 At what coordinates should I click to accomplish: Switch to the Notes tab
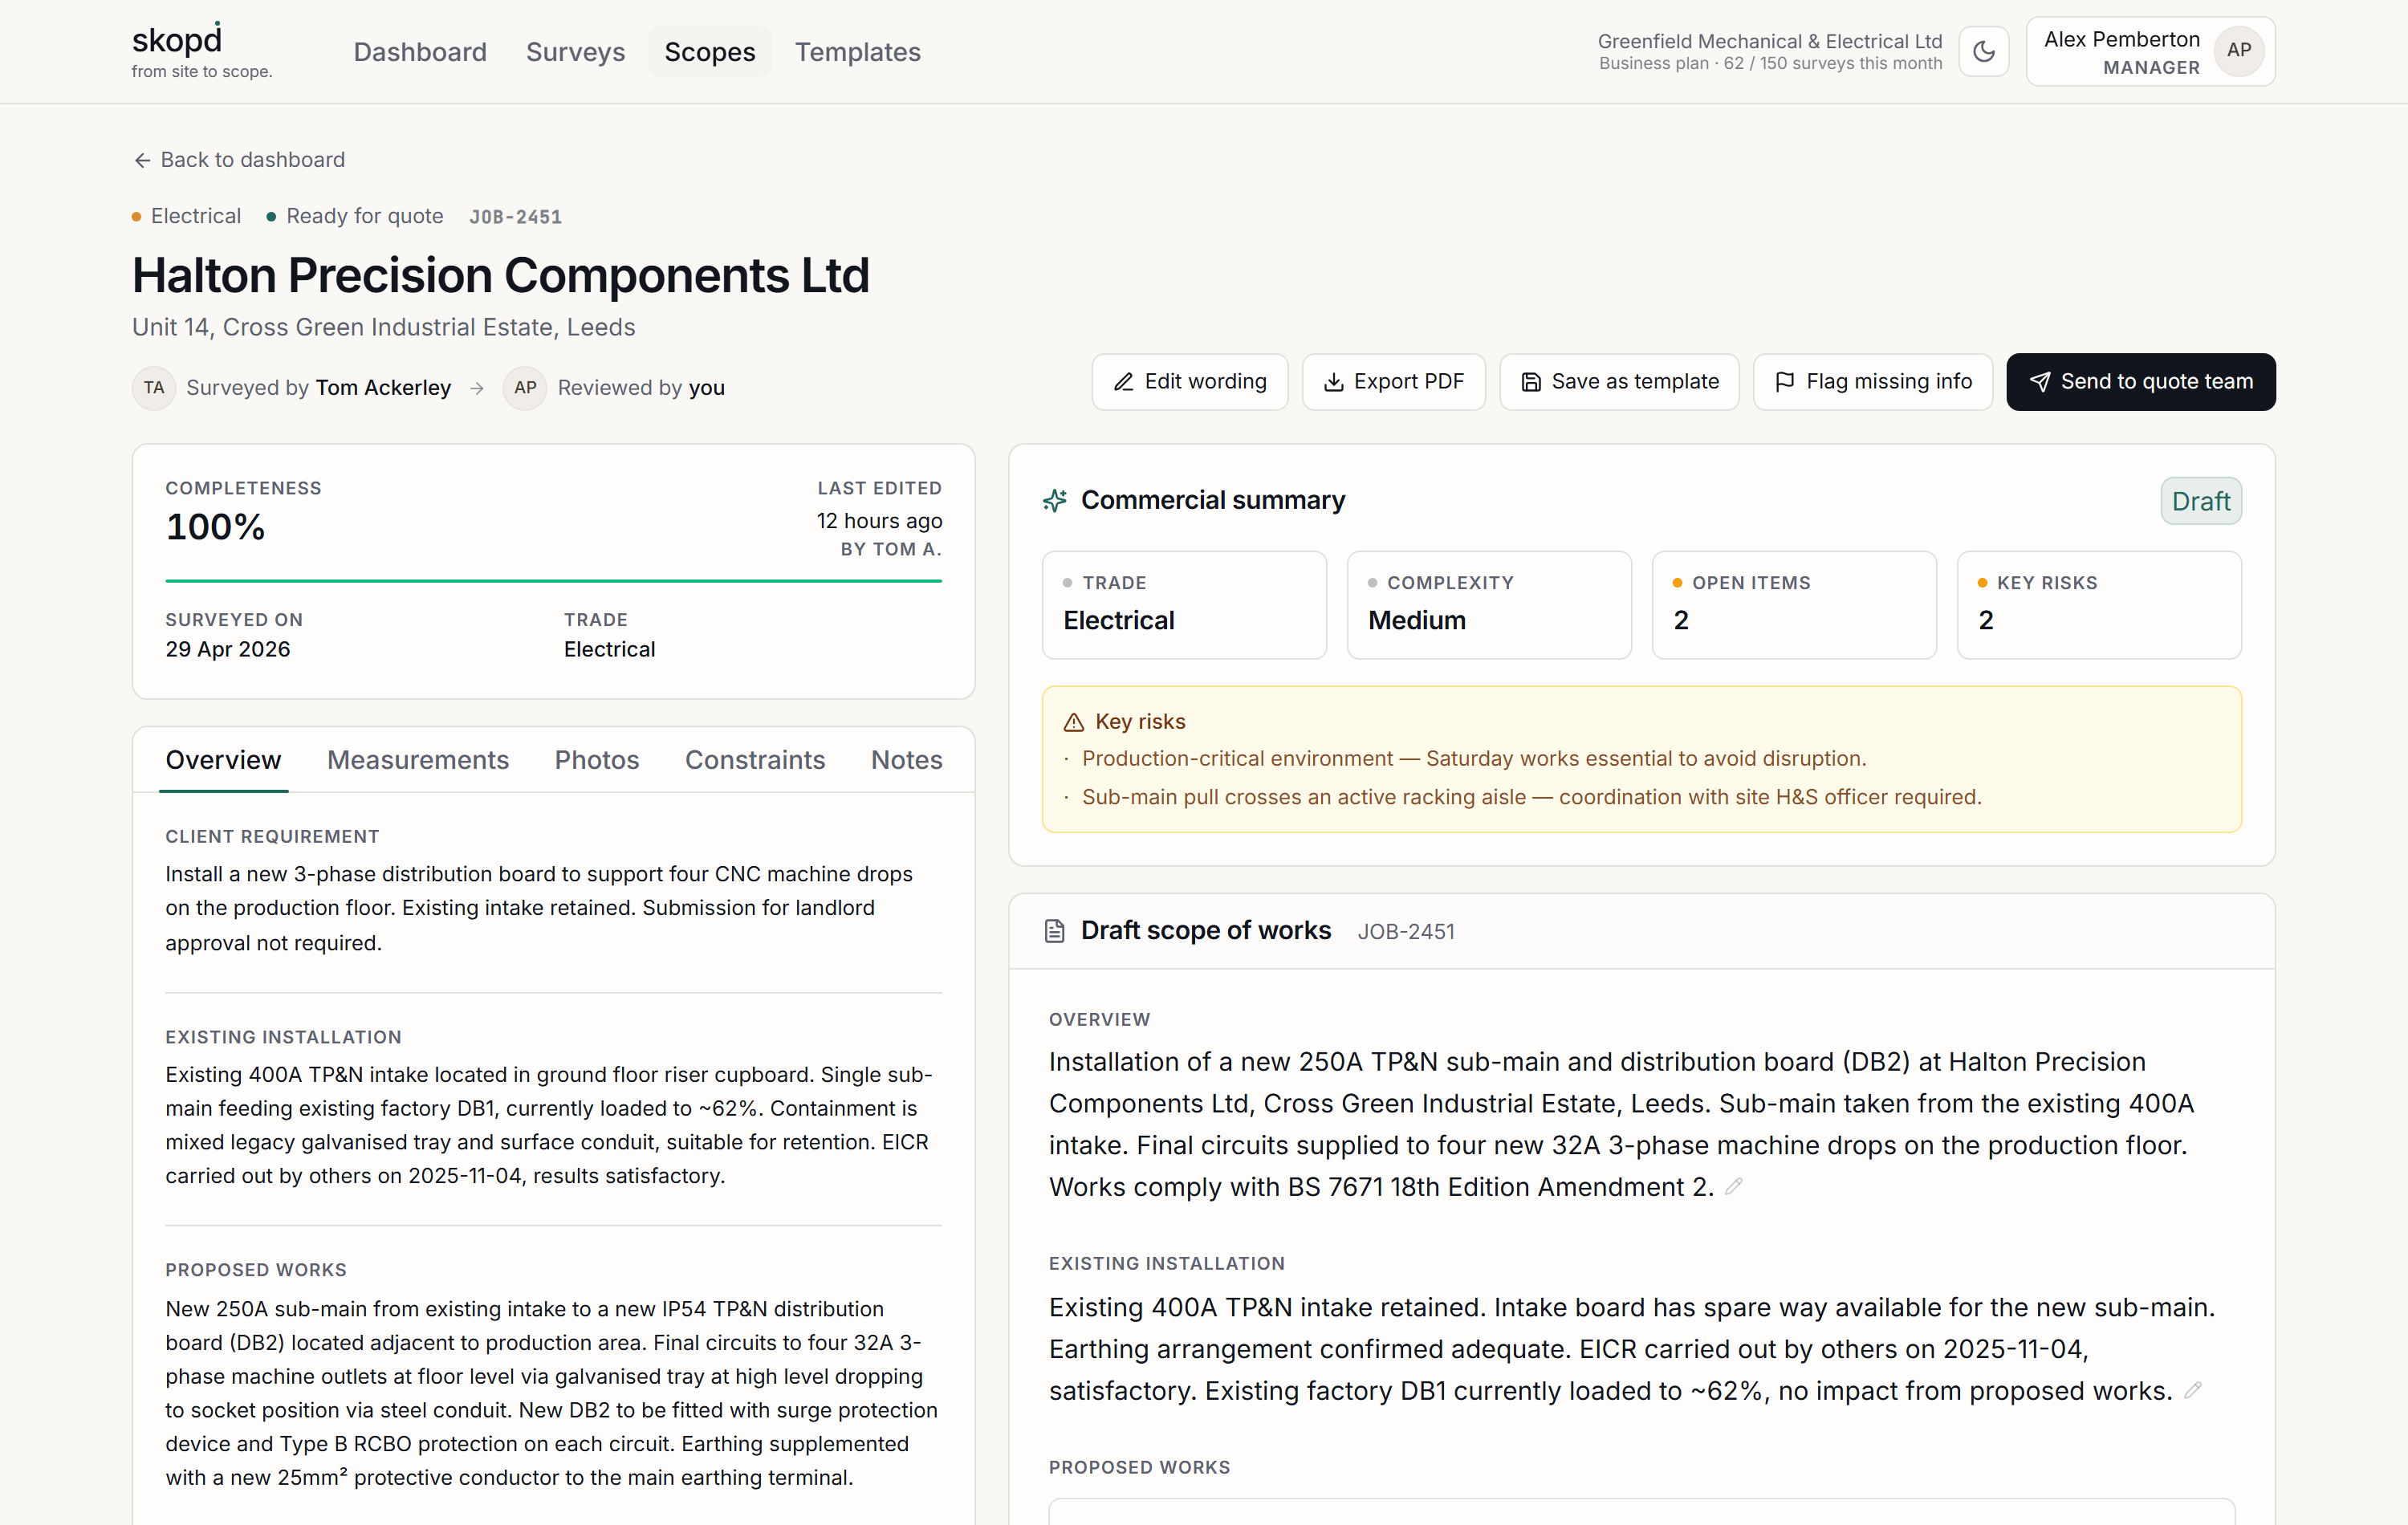point(906,760)
